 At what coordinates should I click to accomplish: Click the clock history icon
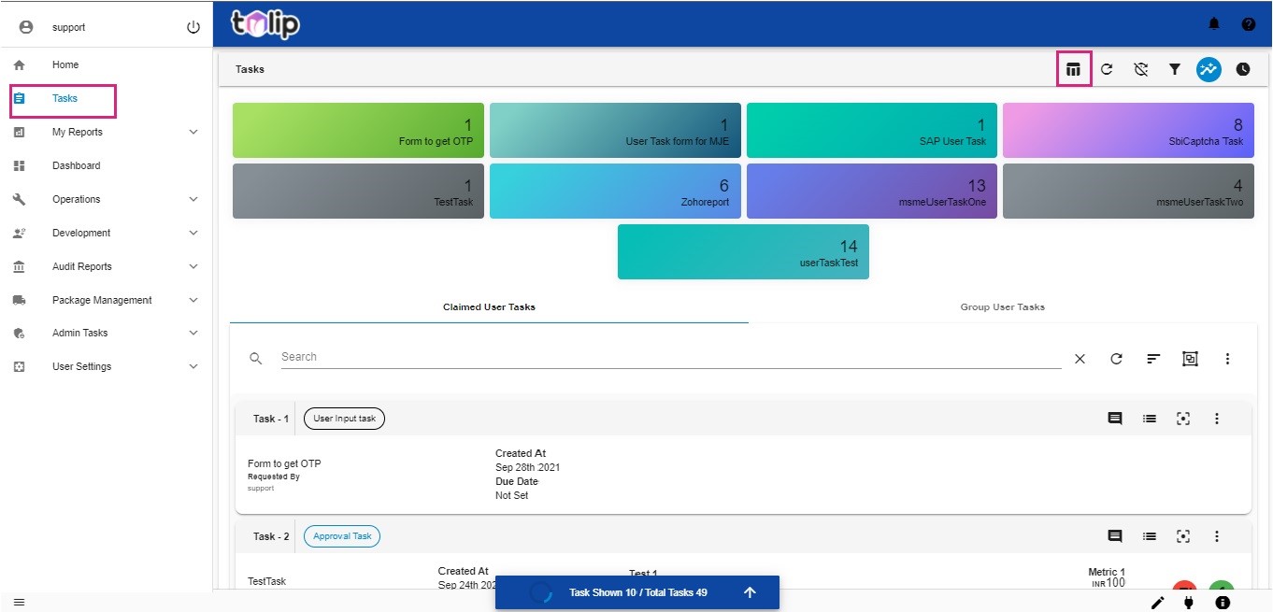tap(1243, 69)
